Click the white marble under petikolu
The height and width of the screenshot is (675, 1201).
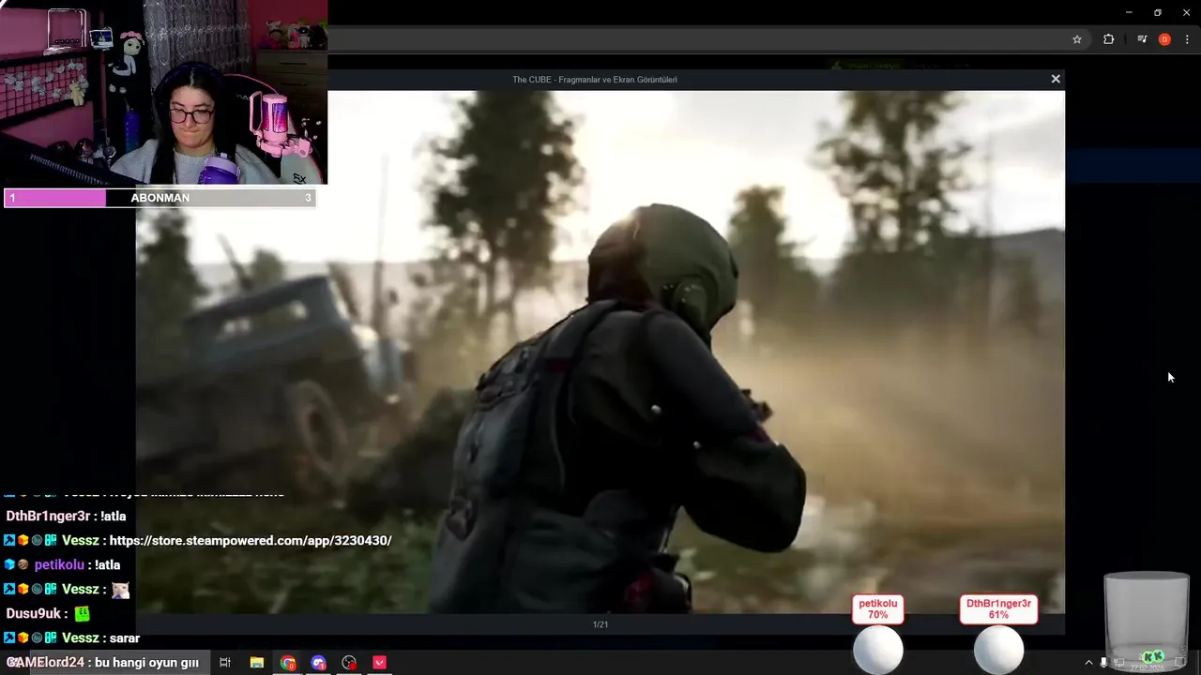click(877, 650)
